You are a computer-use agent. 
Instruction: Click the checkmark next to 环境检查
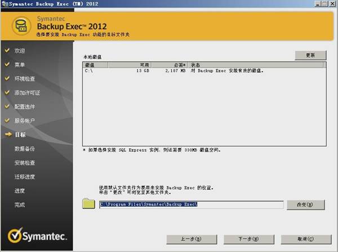click(7, 79)
